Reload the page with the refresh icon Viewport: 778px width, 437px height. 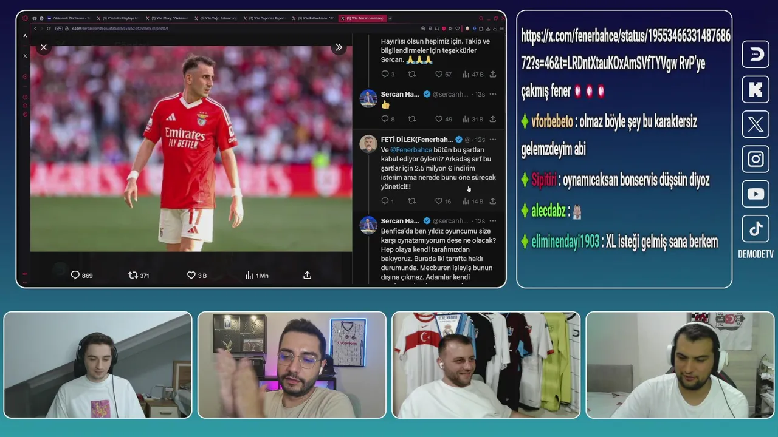click(x=49, y=29)
